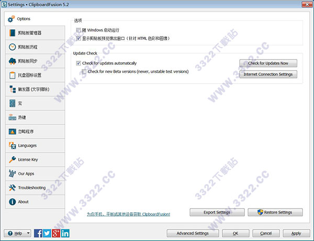Close the Settings window
314x241 pixels.
point(307,4)
